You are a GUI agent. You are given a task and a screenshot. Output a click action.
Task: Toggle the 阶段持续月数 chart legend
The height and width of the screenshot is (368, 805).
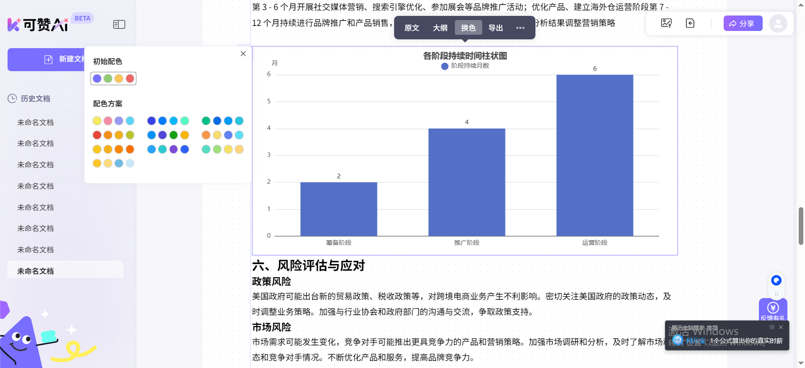(x=465, y=66)
